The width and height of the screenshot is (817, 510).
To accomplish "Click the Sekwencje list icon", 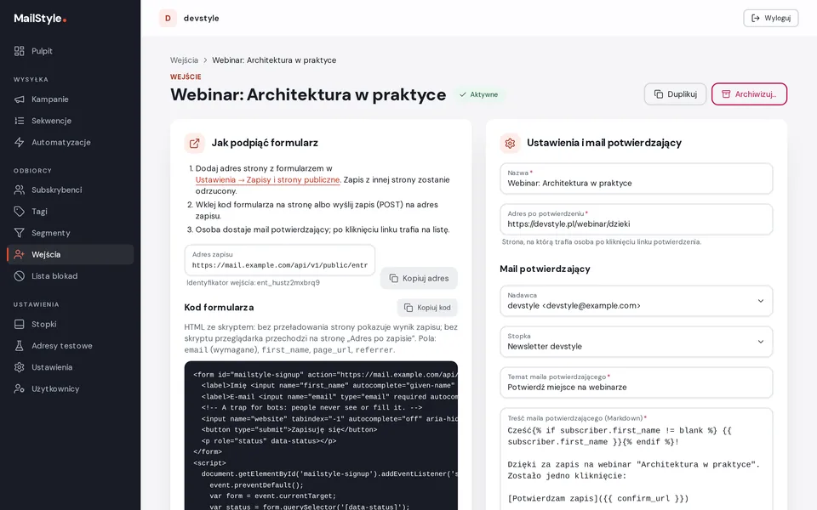I will click(20, 121).
